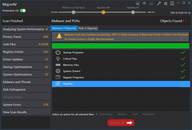This screenshot has width=192, height=130.
Task: Click the VDF: 8.15.28.114 version text
Action: tap(179, 13)
